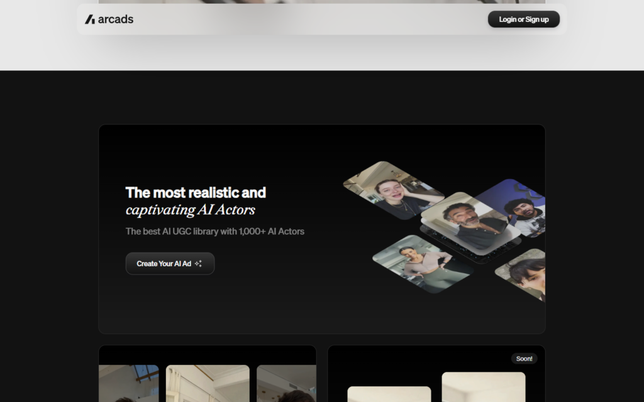Click the italic 'captivating AI Actors' text

coord(190,210)
